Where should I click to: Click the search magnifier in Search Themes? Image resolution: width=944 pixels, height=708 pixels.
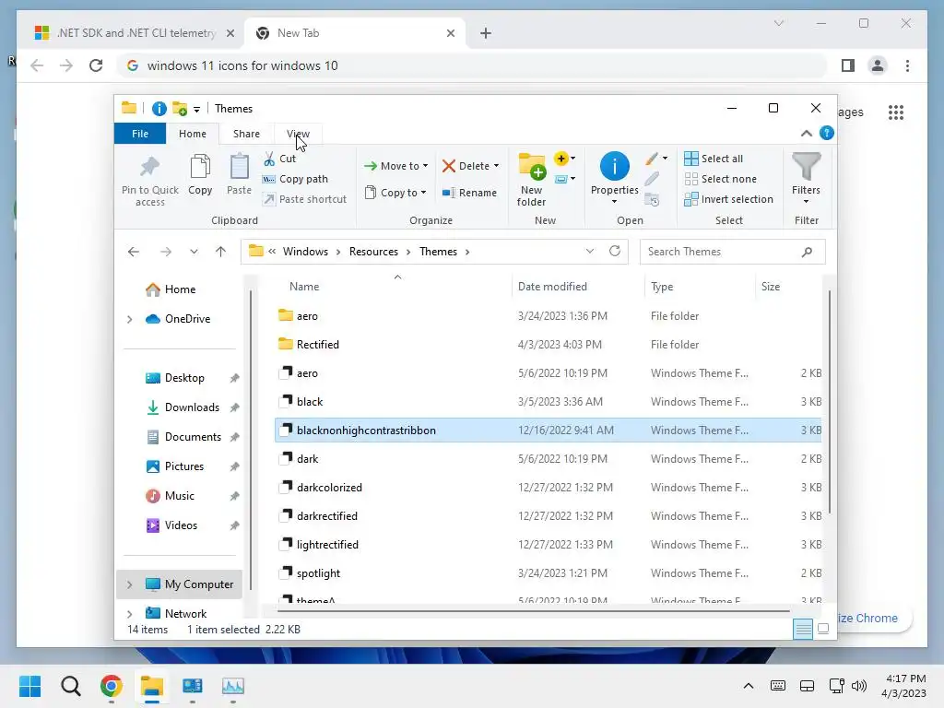(x=807, y=252)
